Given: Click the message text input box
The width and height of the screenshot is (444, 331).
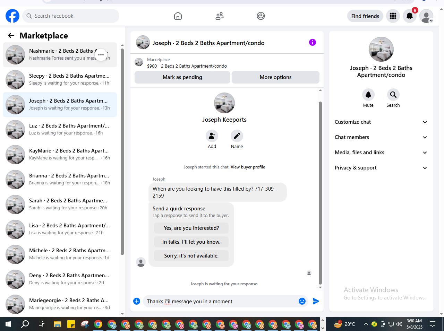Looking at the screenshot, I should 221,302.
